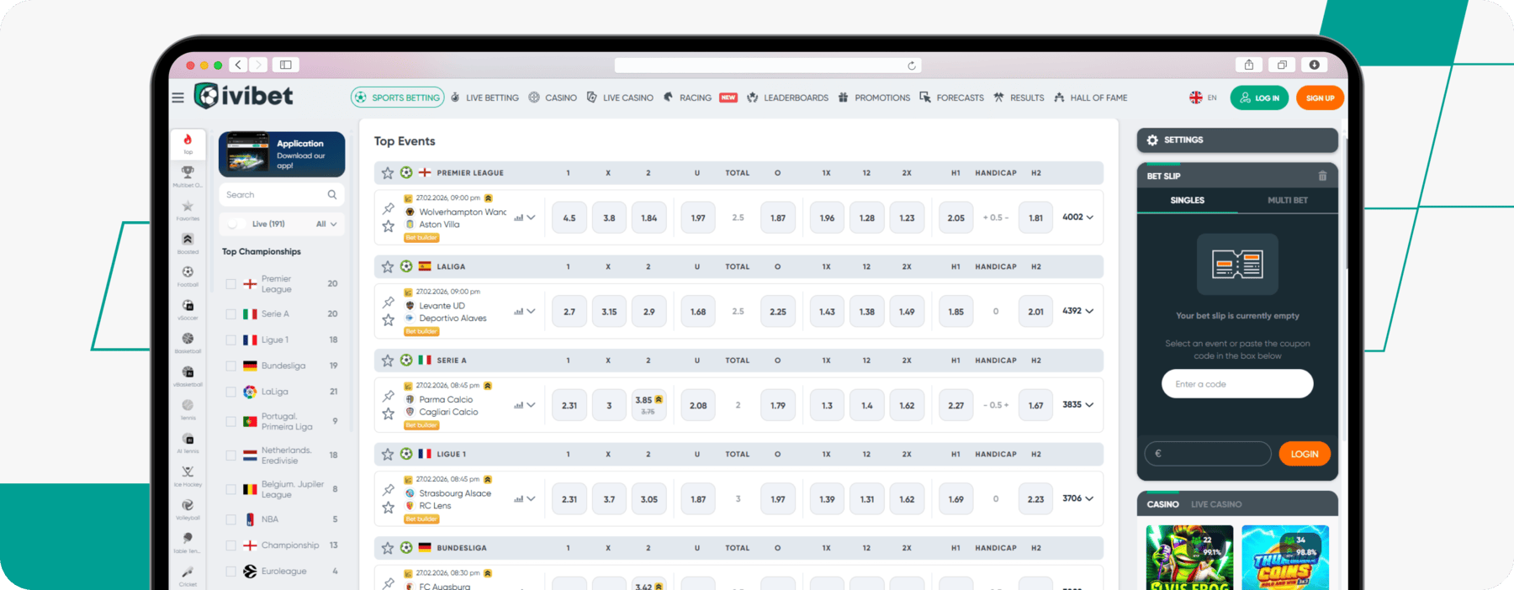Screen dimensions: 1514x590
Task: Clear the bet slip with the trash icon
Action: 1322,176
